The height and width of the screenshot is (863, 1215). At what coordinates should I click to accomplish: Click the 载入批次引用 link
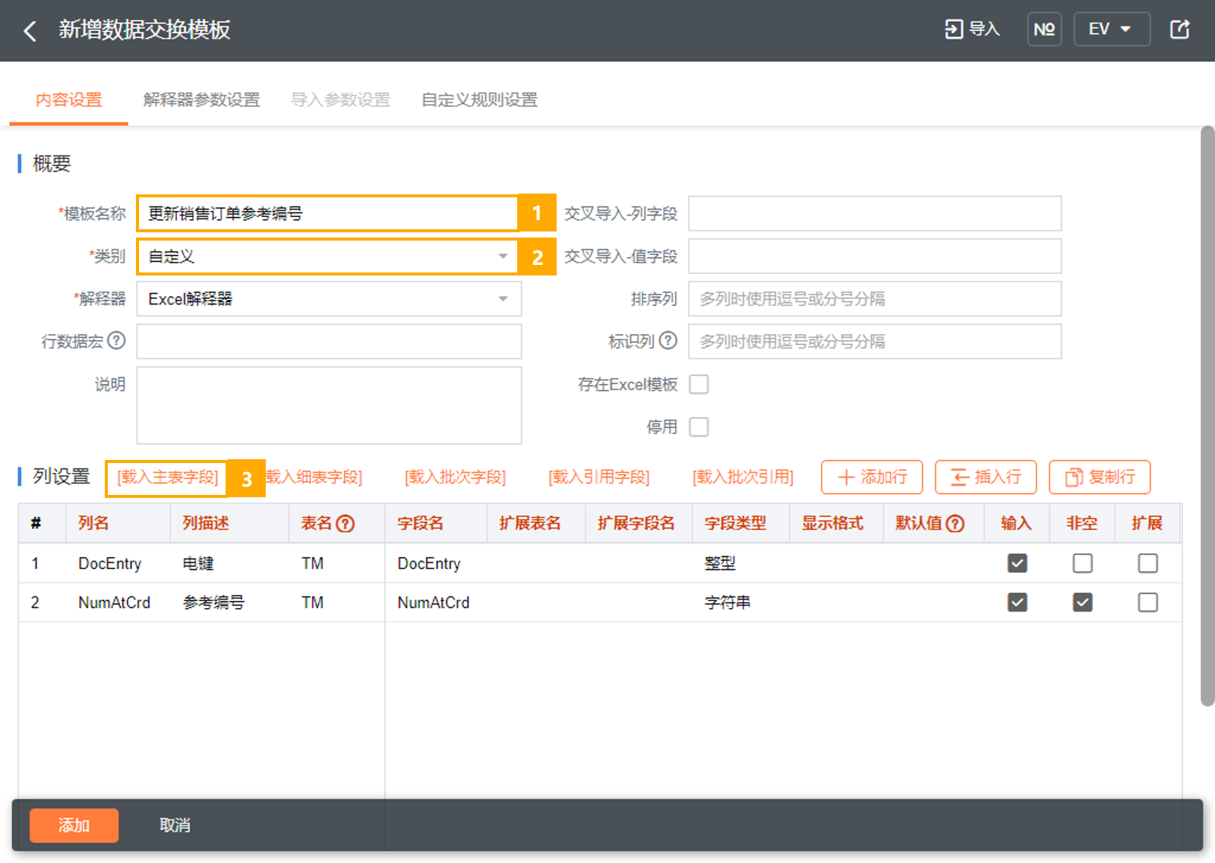tap(743, 477)
